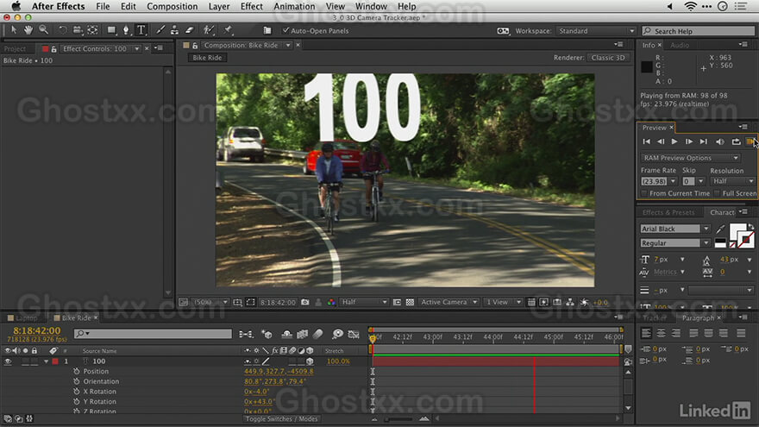
Task: Switch to the Audio tab
Action: coord(680,45)
